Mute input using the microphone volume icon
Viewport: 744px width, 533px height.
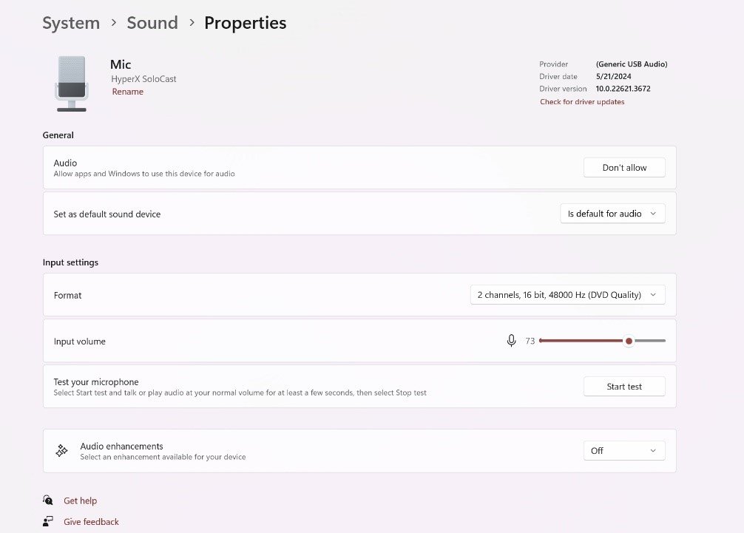point(511,341)
